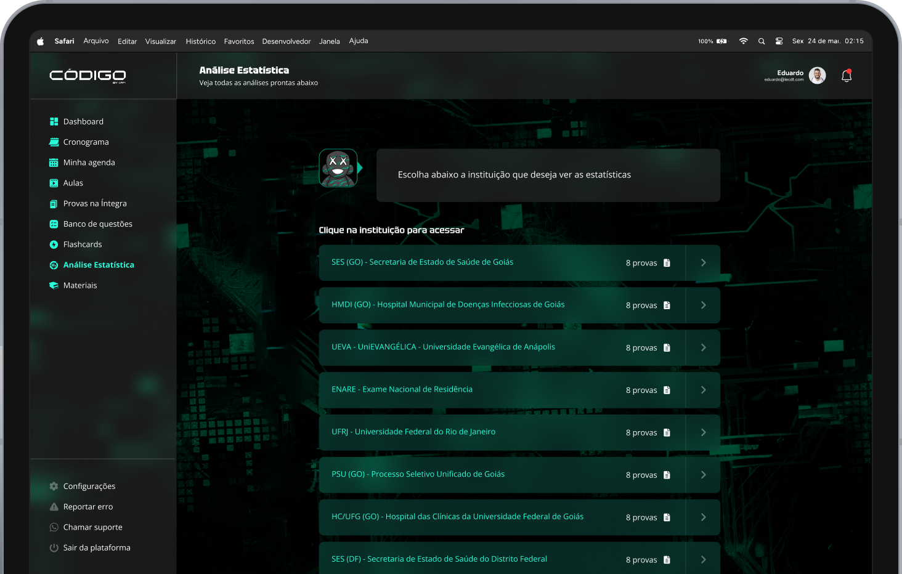Click the document icon in ENARE row
This screenshot has height=574, width=902.
pyautogui.click(x=667, y=390)
